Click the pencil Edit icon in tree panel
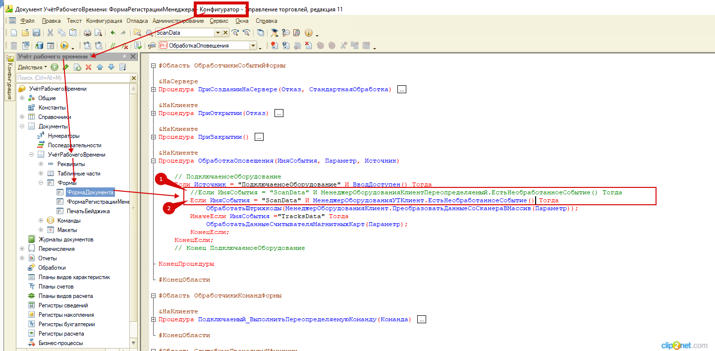The image size is (715, 351). point(65,67)
